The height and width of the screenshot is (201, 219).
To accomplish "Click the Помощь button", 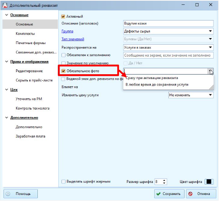I will point(20,194).
